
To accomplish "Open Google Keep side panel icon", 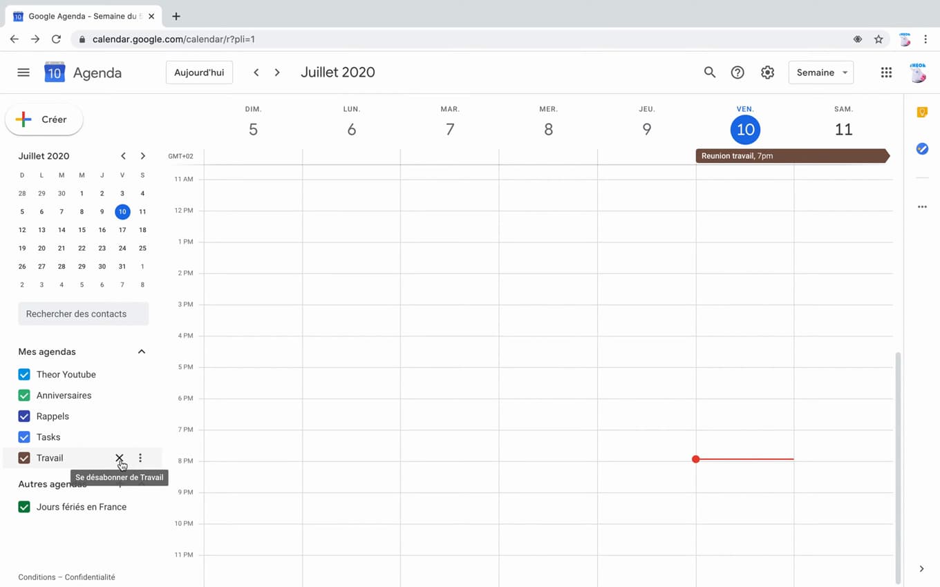I will (922, 112).
